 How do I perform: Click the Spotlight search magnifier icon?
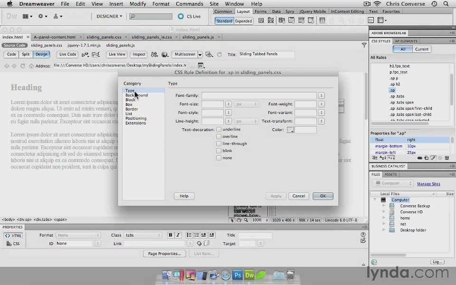coord(446,4)
